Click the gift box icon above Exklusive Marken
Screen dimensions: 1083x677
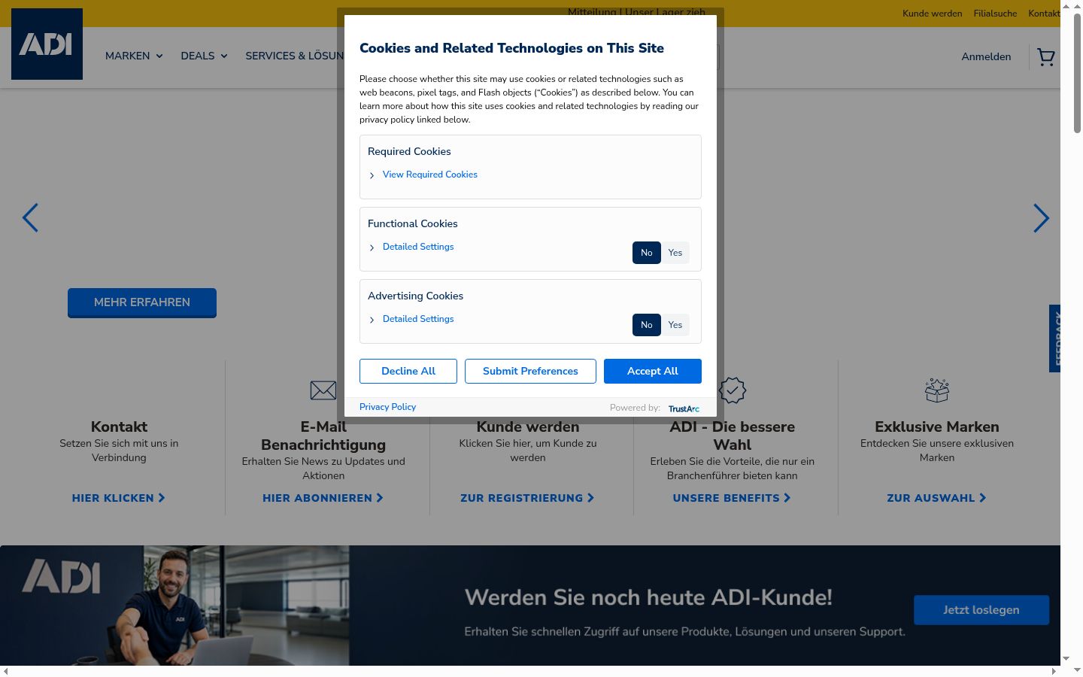pos(937,390)
